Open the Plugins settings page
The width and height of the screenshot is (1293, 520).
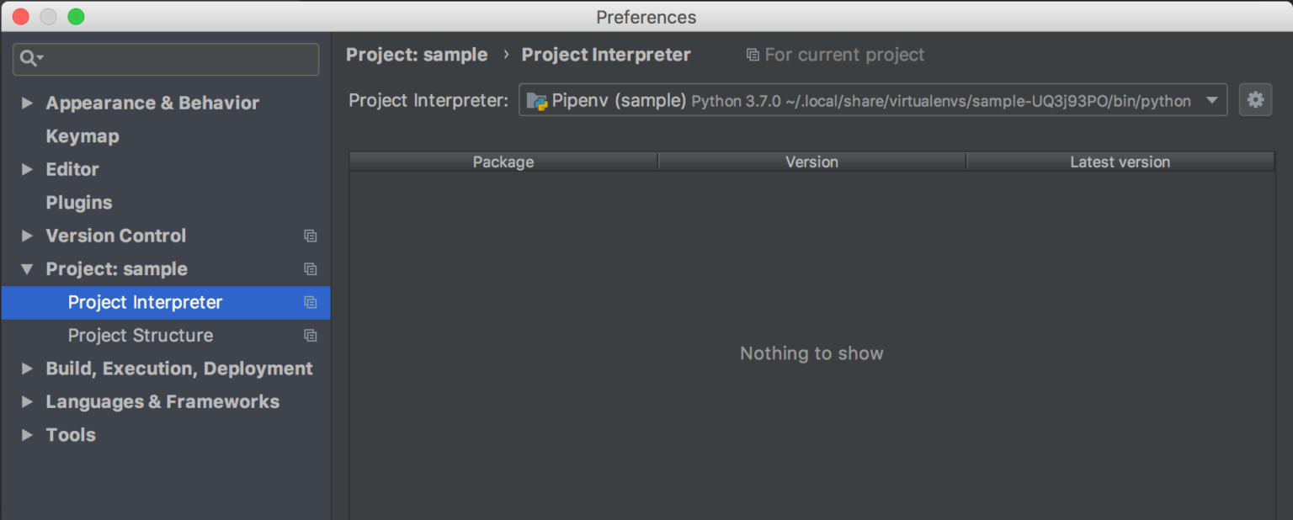(78, 202)
